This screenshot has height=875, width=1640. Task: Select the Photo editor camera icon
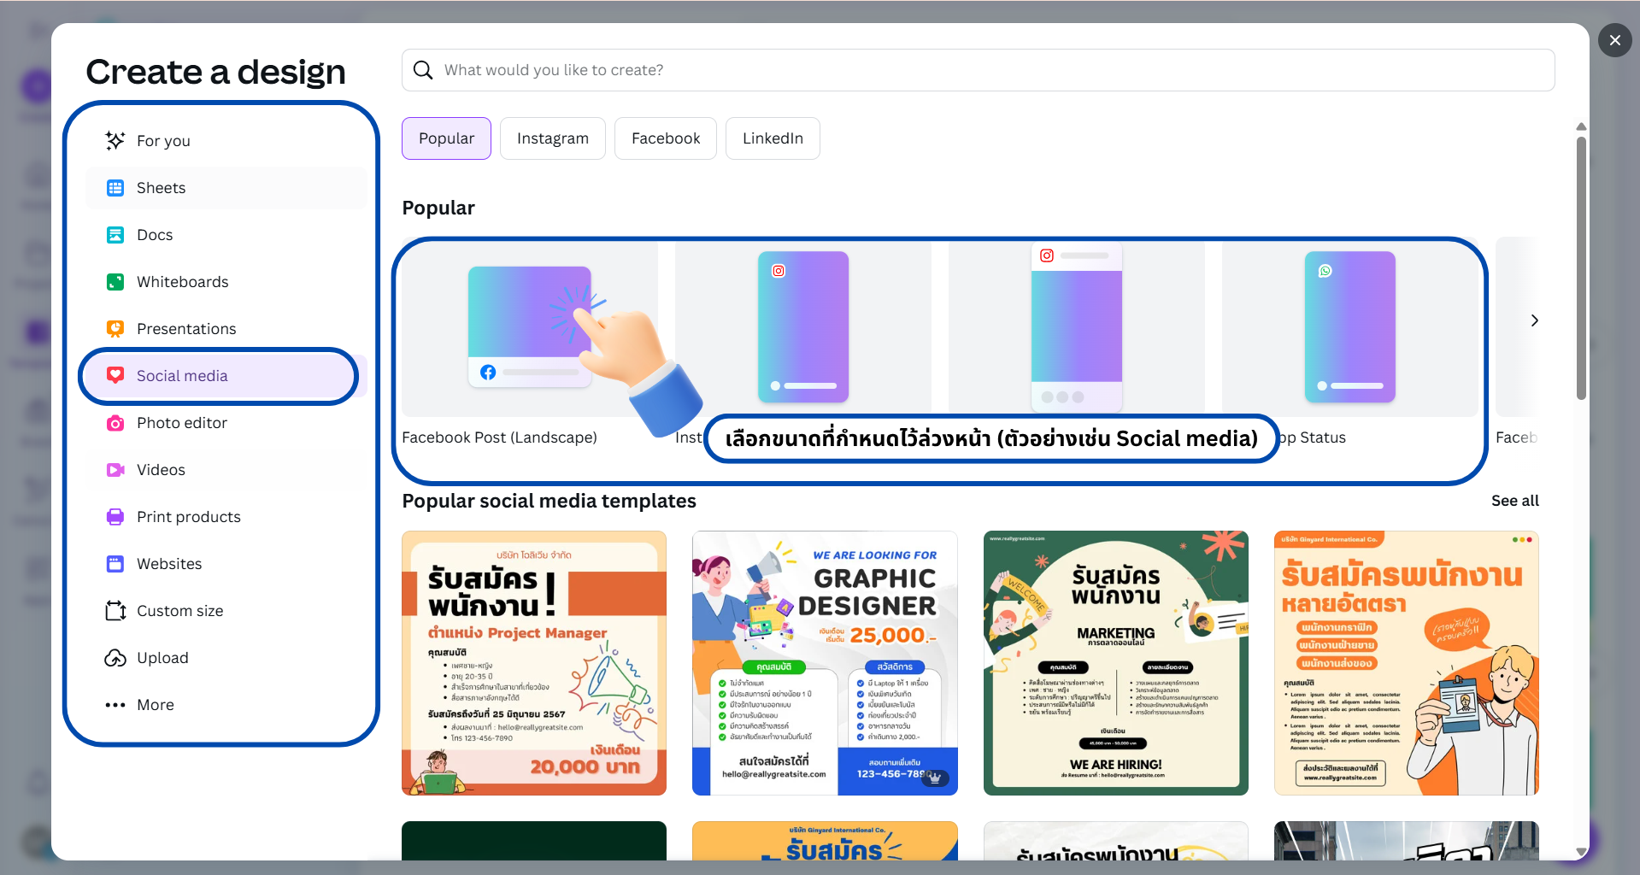click(x=115, y=423)
